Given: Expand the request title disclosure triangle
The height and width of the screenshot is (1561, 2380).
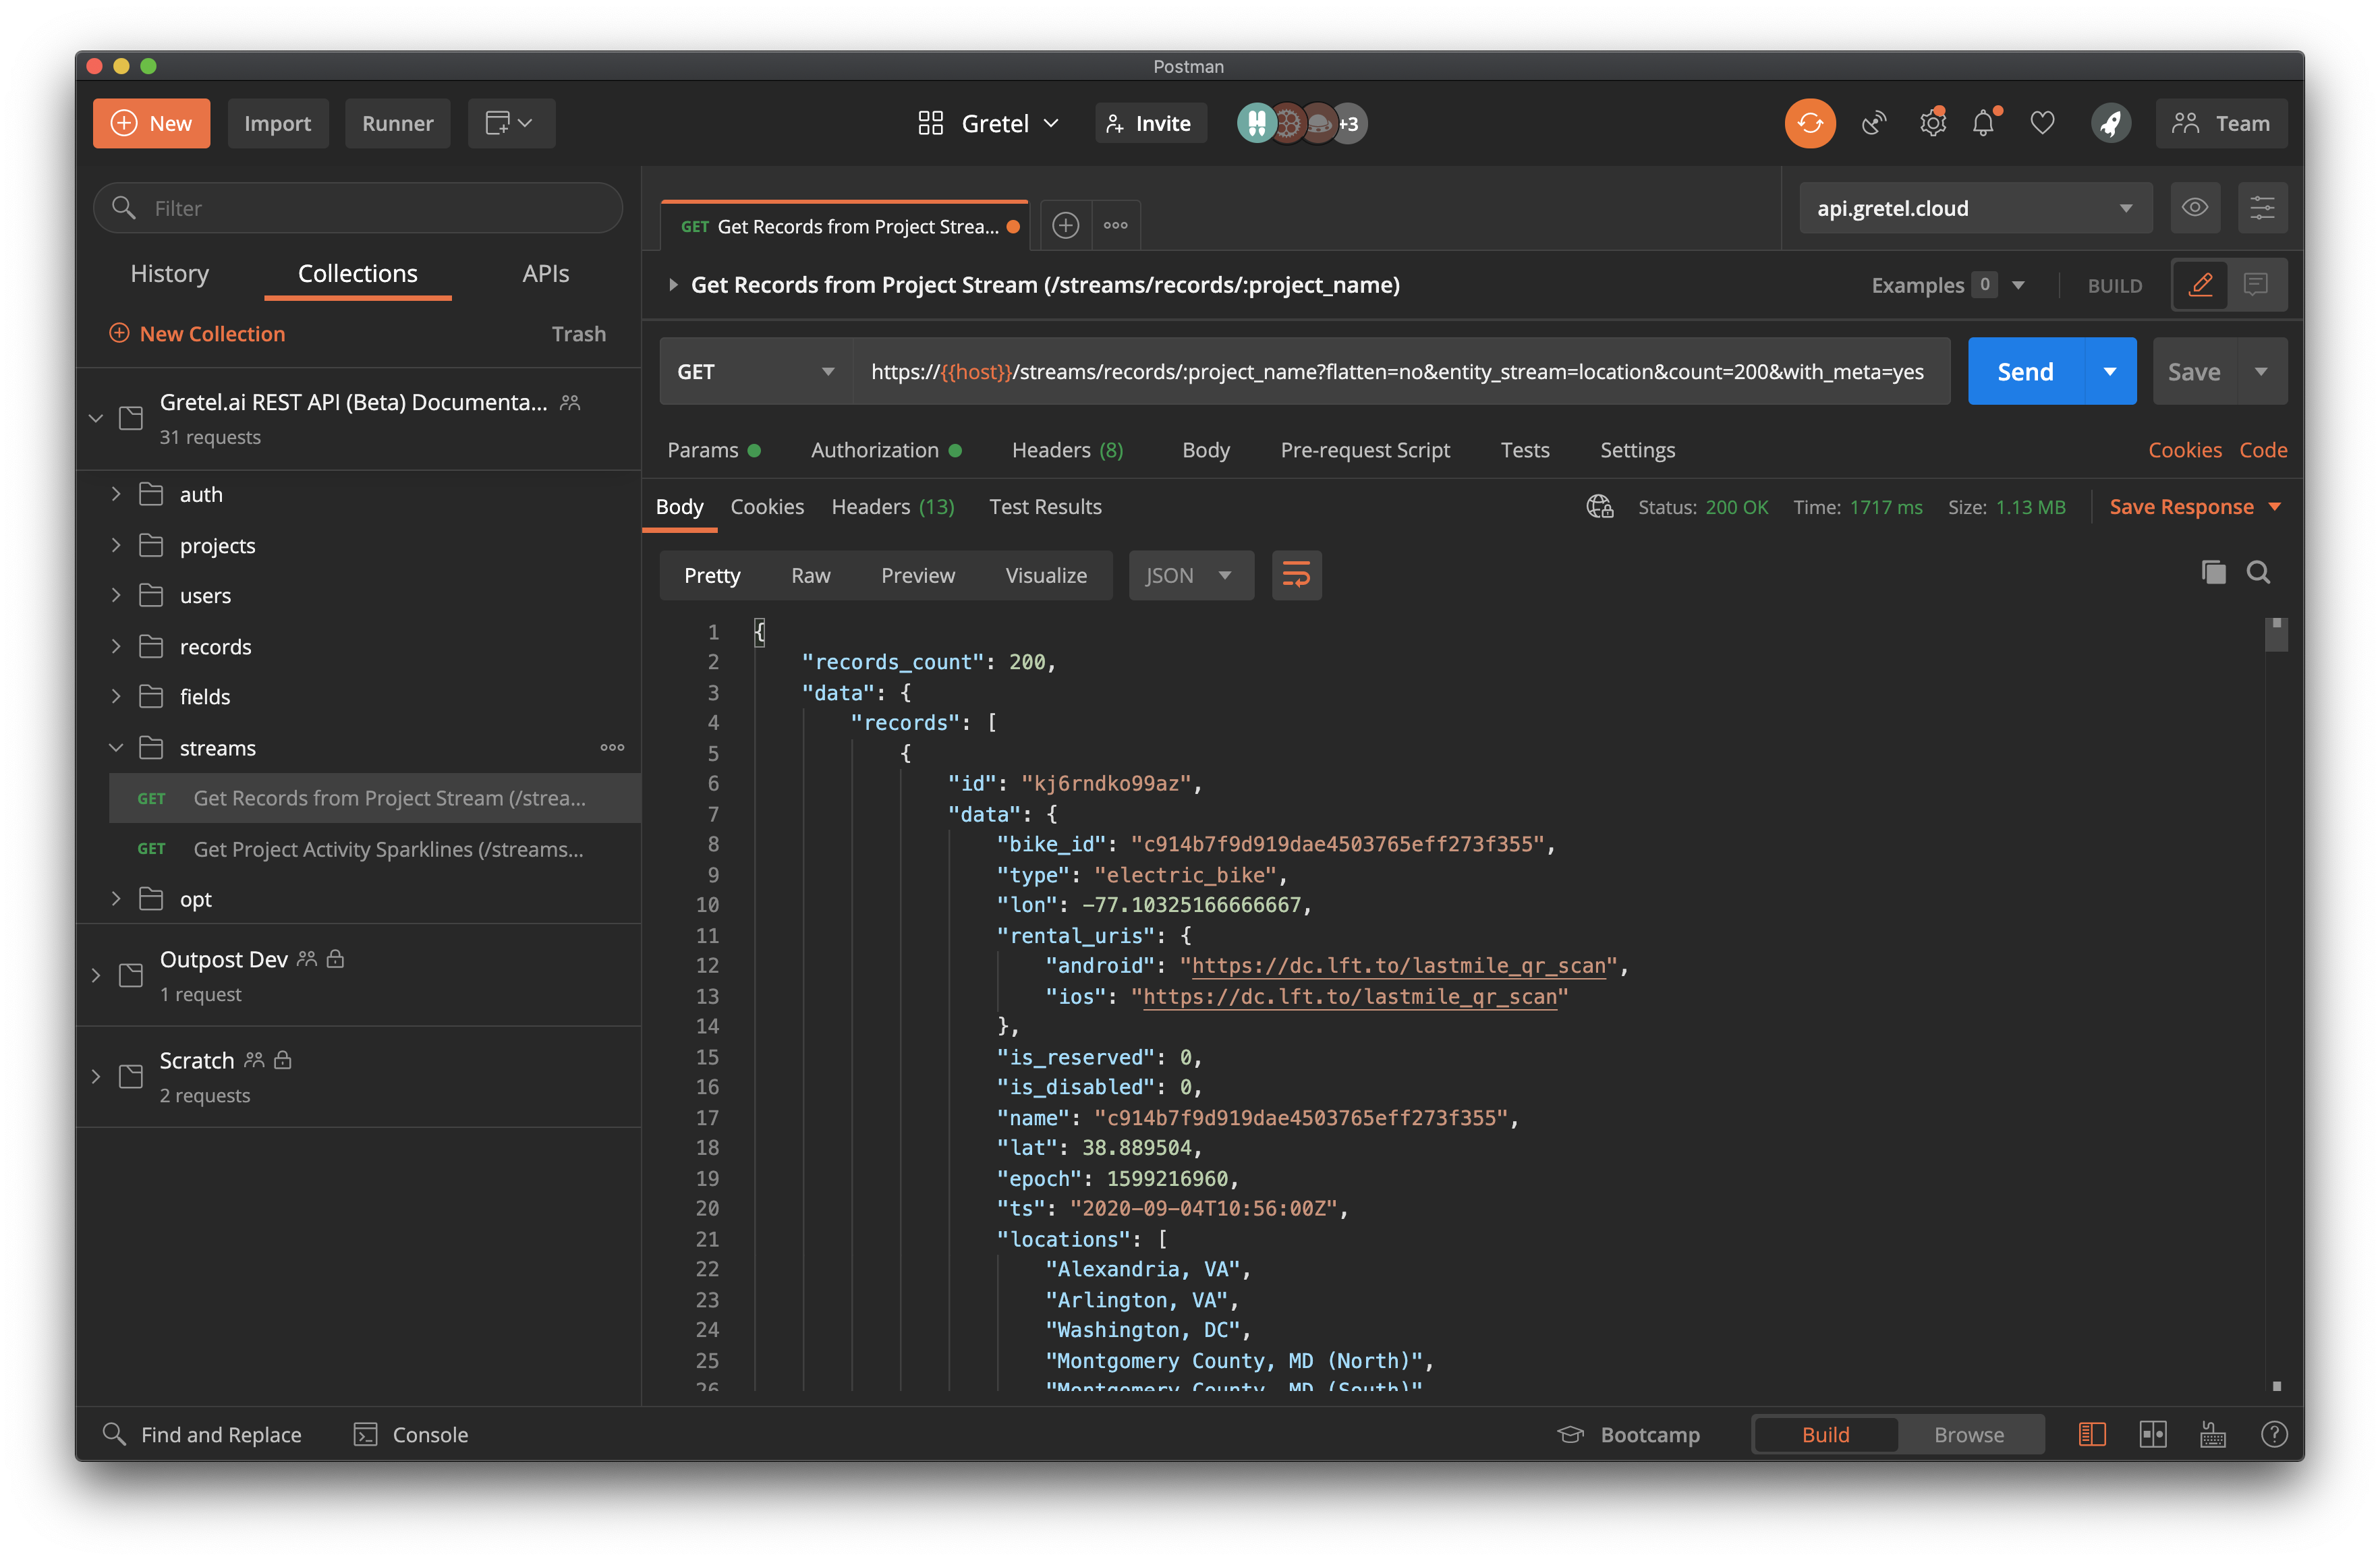Looking at the screenshot, I should [x=673, y=285].
